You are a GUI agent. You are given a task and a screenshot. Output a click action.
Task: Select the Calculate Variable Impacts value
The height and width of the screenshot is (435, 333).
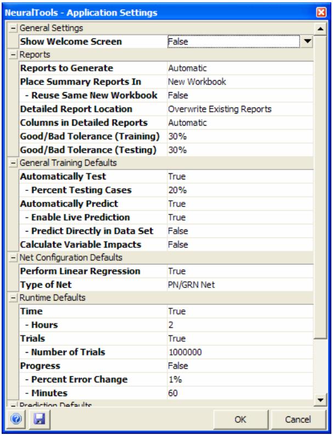point(240,245)
